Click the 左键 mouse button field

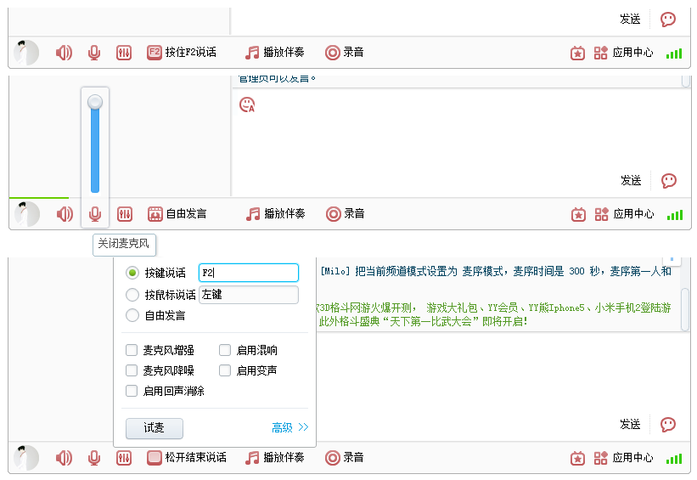[248, 295]
